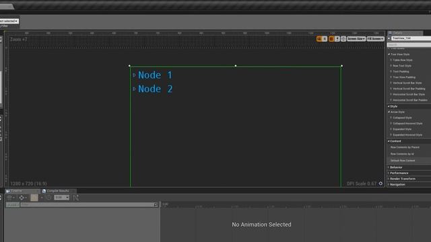Select the Node 1 text in the designer
This screenshot has height=242, width=431.
tap(155, 75)
